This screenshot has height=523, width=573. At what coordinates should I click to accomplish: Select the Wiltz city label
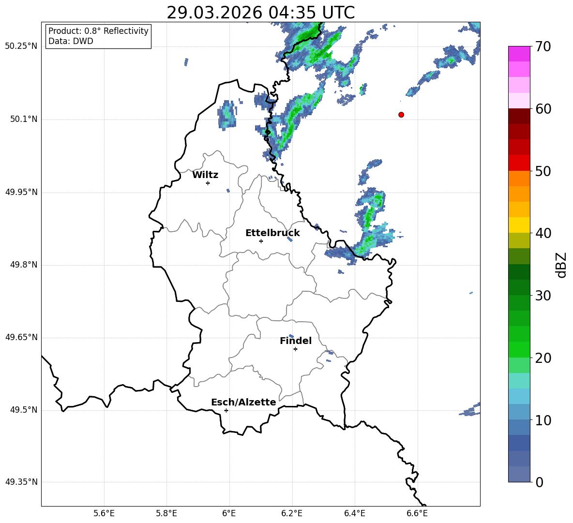point(205,175)
